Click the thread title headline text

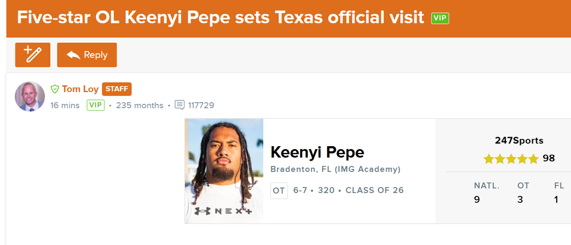pyautogui.click(x=220, y=18)
